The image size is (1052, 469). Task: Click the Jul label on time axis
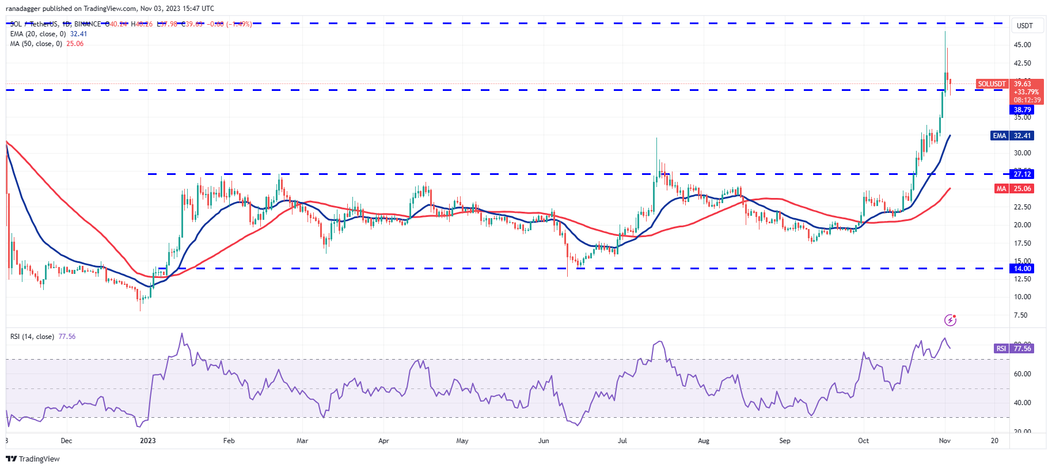point(622,441)
